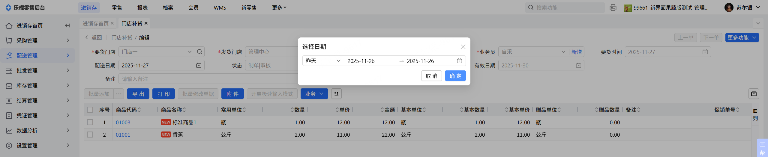
Task: Open the calendar icon in date range picker
Action: coord(459,61)
